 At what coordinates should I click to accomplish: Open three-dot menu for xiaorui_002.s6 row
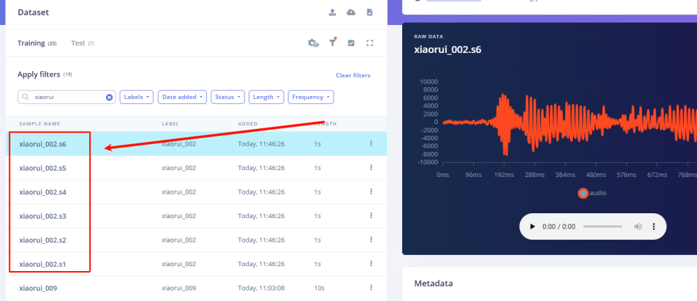(371, 144)
